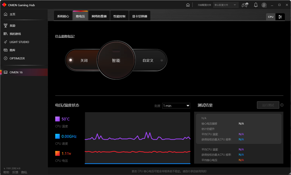The image size is (291, 175).
Task: Open the 奖励 rewards trophy icon
Action: click(x=5, y=25)
